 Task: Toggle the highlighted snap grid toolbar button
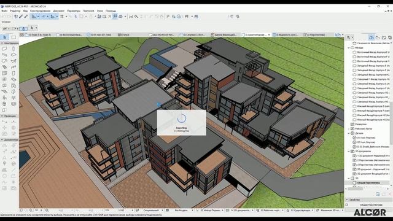115,17
